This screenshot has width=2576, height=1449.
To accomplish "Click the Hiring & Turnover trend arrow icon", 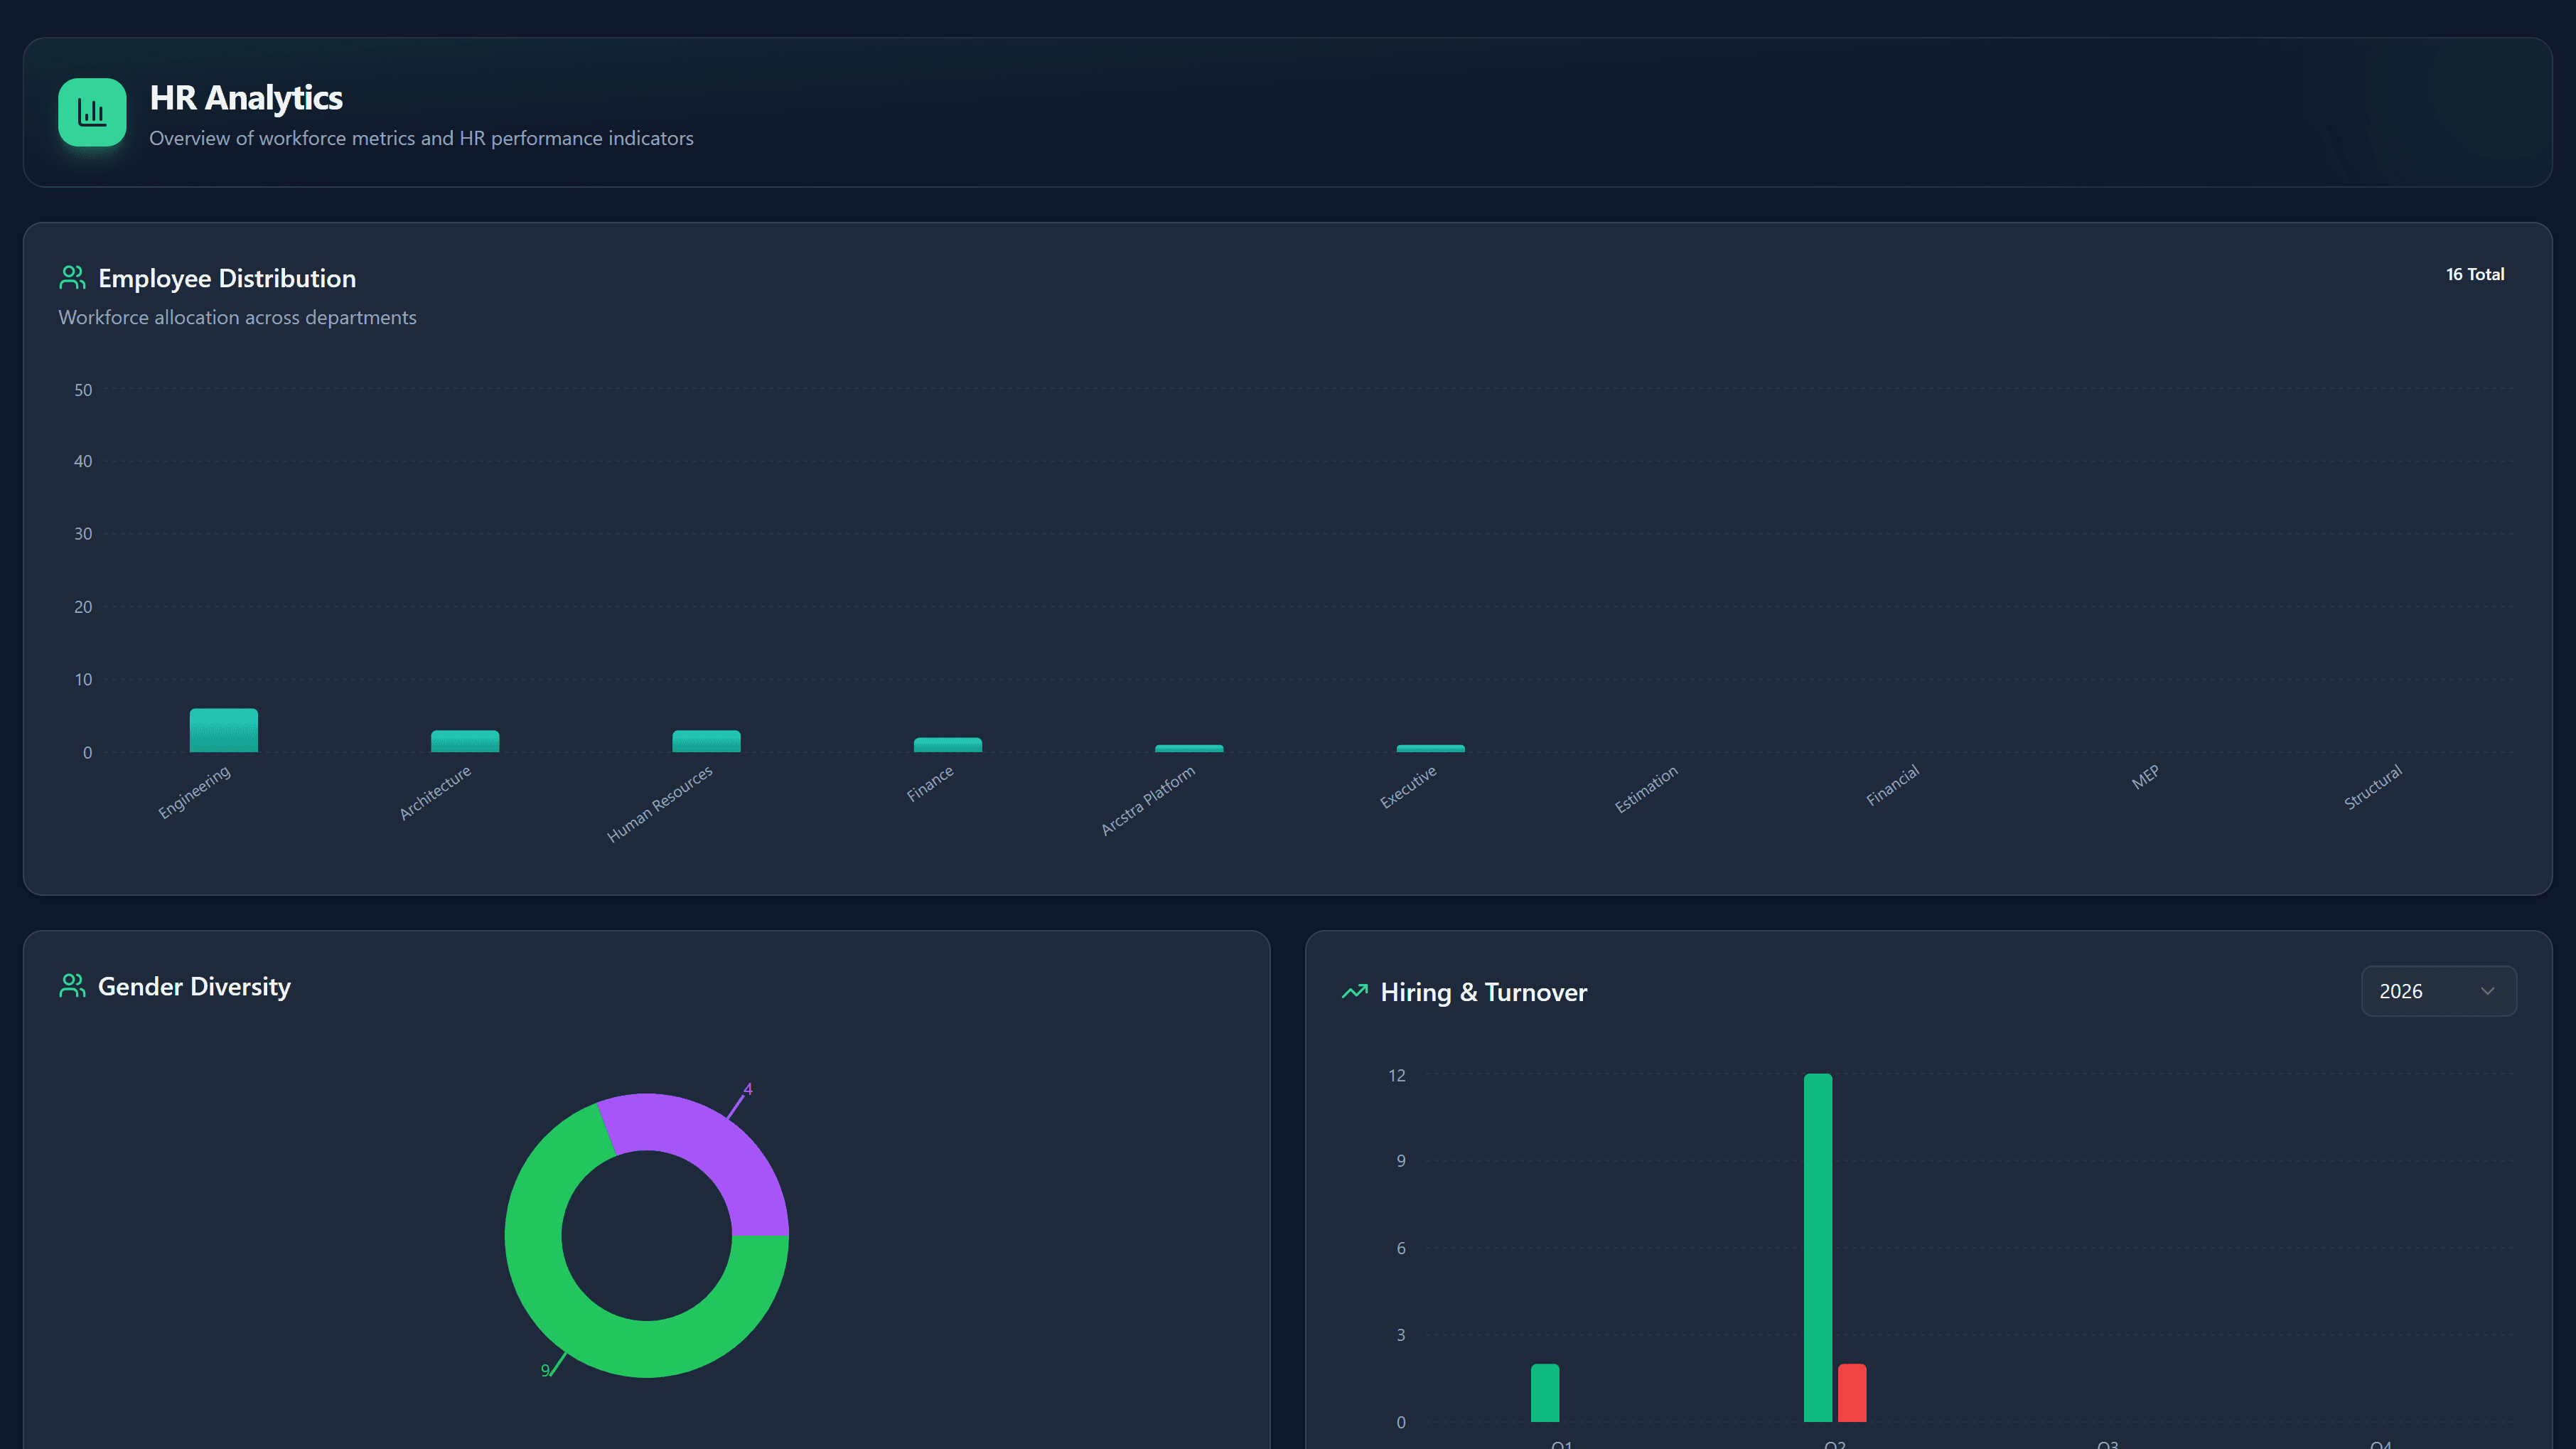I will [1354, 992].
